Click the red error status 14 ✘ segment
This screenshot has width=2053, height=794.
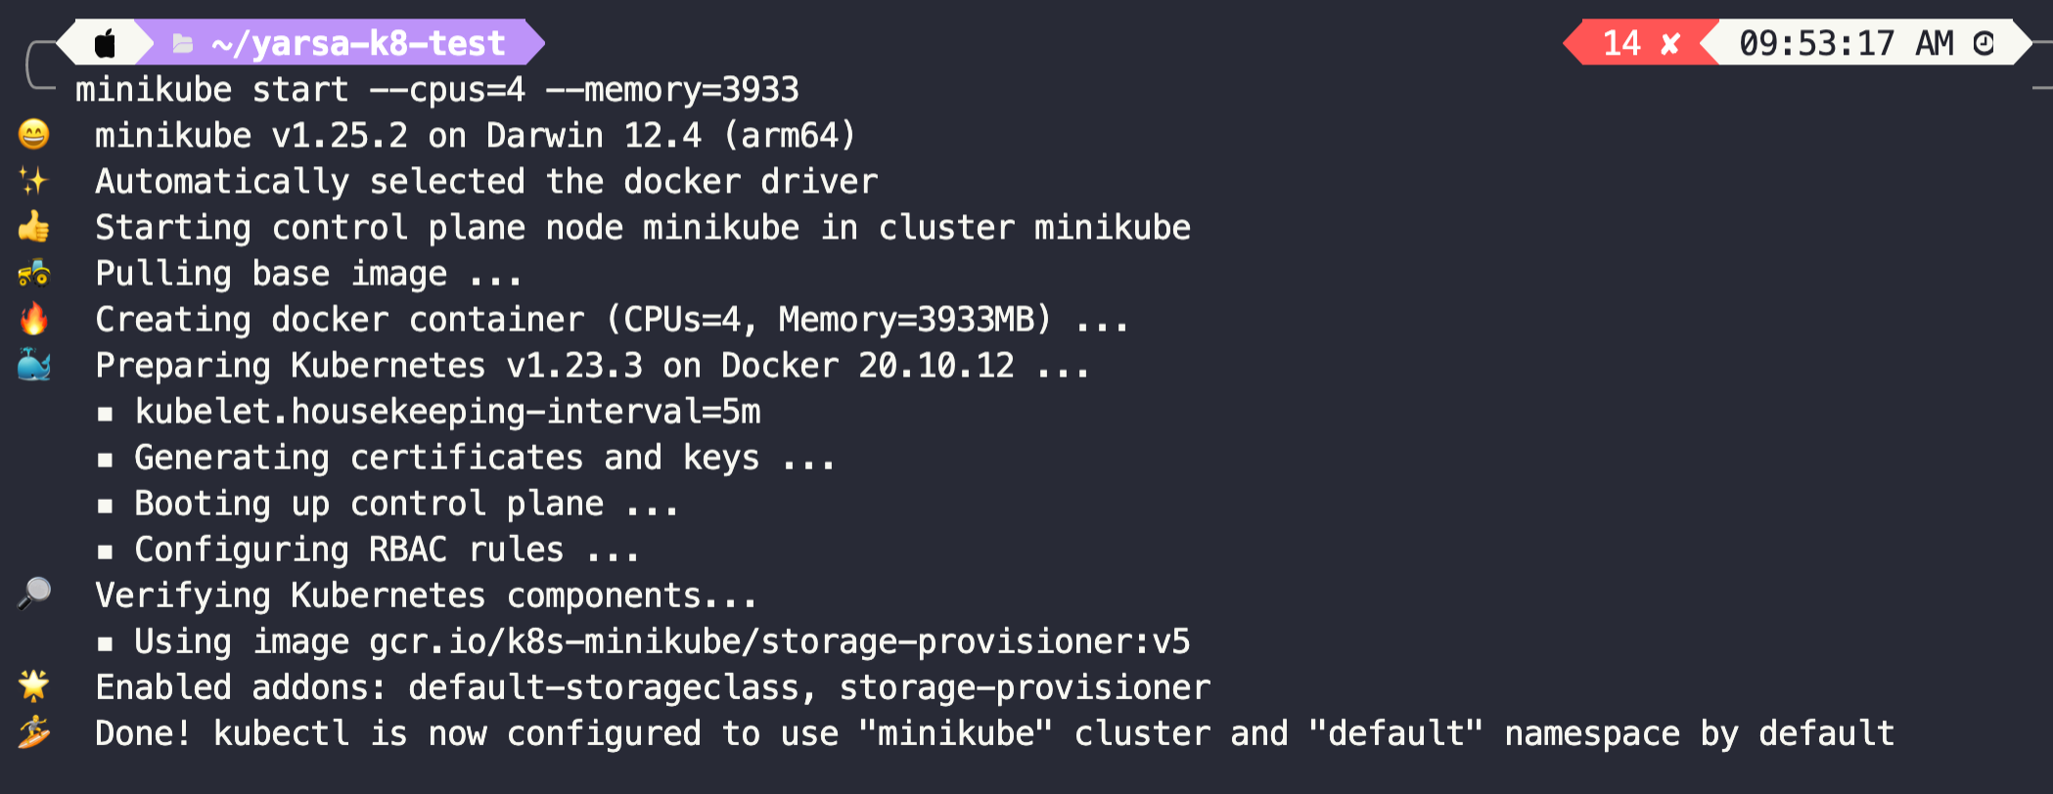[x=1641, y=43]
